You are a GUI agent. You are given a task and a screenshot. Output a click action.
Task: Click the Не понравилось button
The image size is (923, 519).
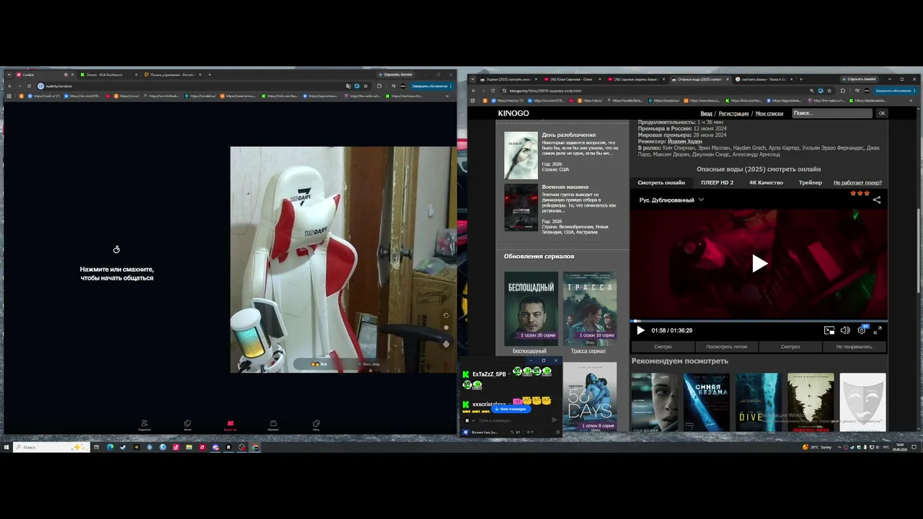point(854,347)
